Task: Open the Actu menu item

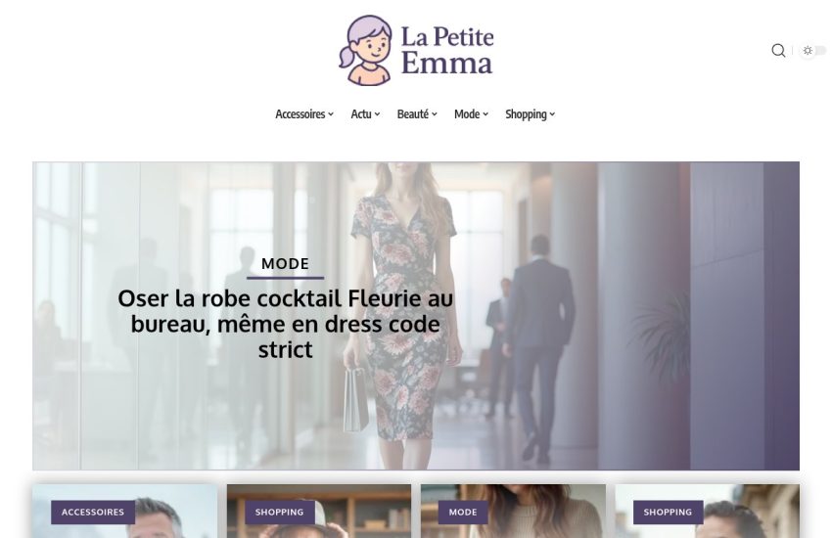Action: pyautogui.click(x=361, y=114)
